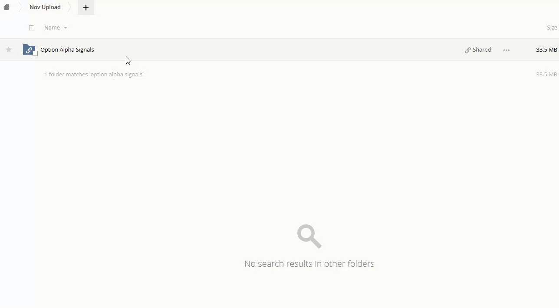Image resolution: width=559 pixels, height=308 pixels.
Task: Click the large magnifying glass icon
Action: point(309,236)
